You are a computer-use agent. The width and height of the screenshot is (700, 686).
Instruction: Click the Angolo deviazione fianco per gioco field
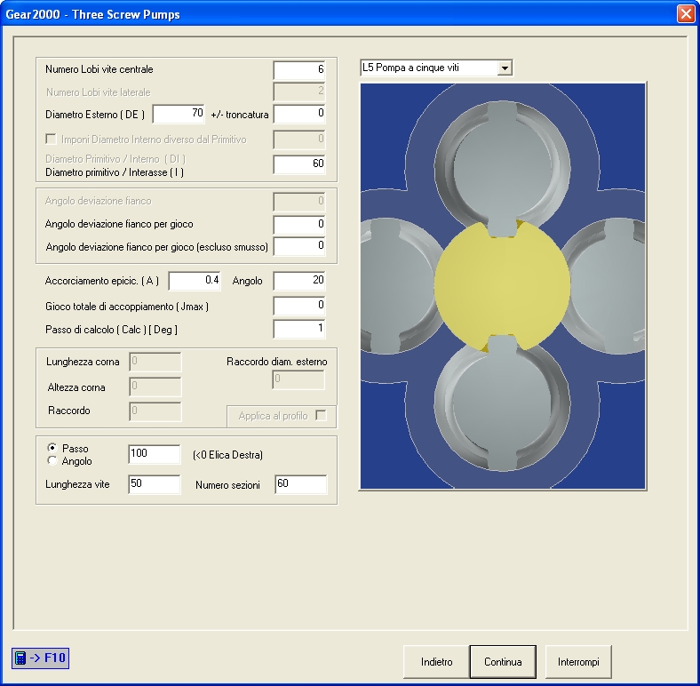(x=299, y=225)
